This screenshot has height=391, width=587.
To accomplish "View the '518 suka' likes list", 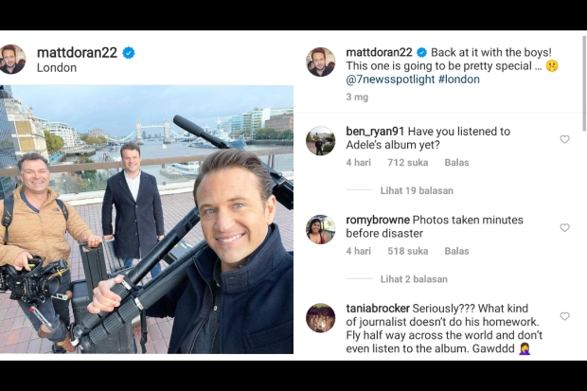I will click(408, 251).
